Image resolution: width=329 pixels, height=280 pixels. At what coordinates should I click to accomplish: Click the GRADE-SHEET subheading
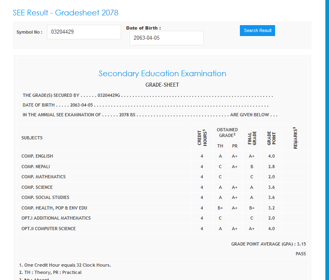(162, 85)
